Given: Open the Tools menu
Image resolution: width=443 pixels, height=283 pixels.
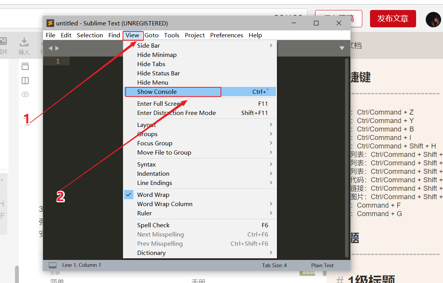Looking at the screenshot, I should tap(172, 35).
